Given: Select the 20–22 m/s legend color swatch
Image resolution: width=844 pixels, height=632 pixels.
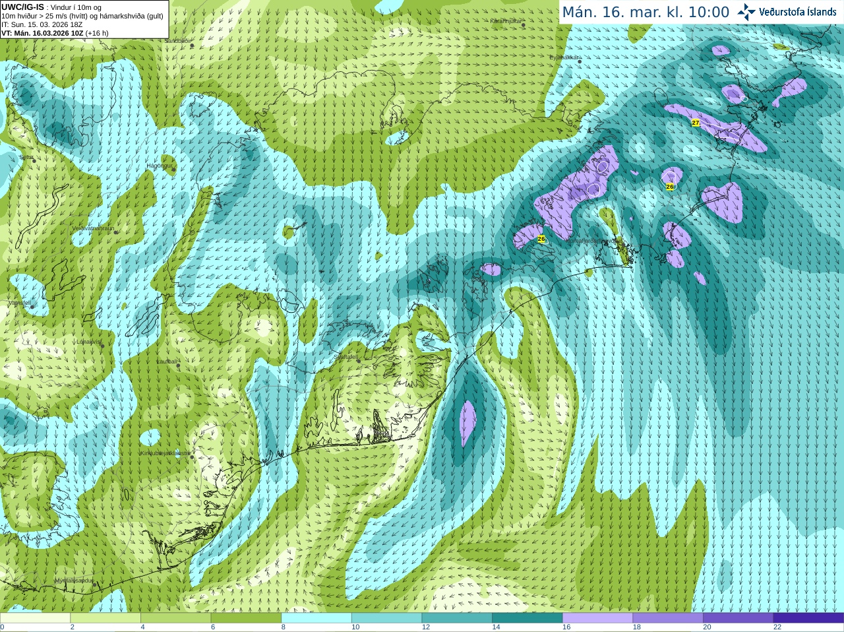Looking at the screenshot, I should [738, 618].
